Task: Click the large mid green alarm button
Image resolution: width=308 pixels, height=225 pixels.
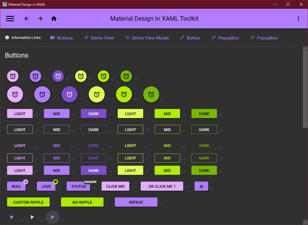Action: (124, 94)
